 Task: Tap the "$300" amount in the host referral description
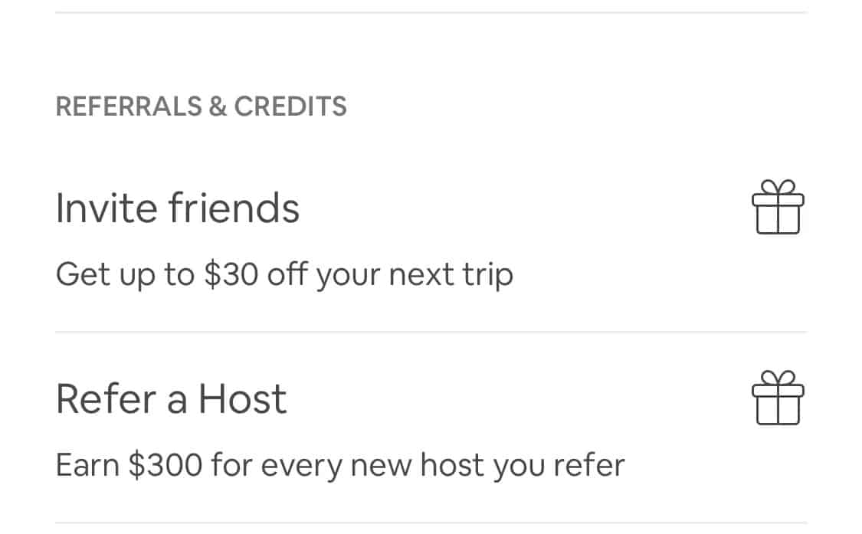[169, 465]
